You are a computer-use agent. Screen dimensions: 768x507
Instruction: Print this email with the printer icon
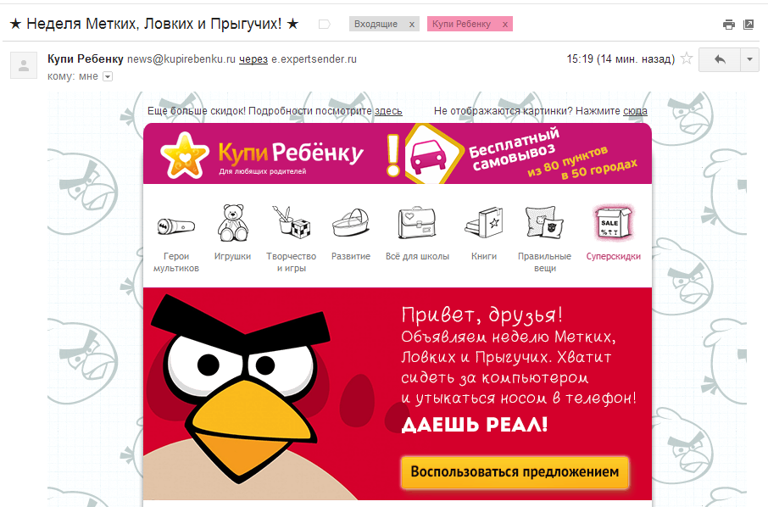[729, 25]
